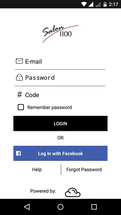Focus the E-mail input field
Screen dimensions: 121x215
pyautogui.click(x=60, y=62)
